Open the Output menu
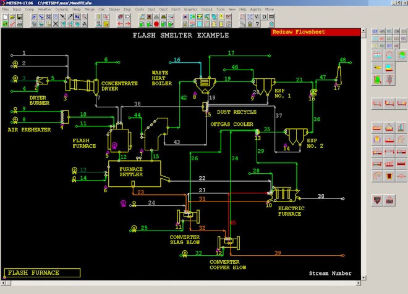 tap(207, 9)
